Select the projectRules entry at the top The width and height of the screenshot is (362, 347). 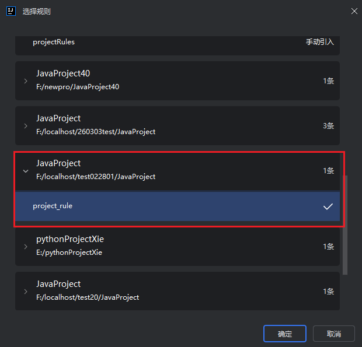[x=54, y=42]
